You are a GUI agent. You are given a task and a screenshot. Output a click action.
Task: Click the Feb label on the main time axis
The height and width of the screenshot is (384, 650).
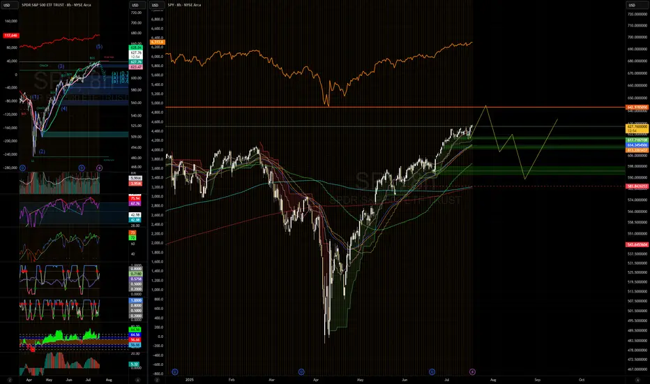(232, 379)
